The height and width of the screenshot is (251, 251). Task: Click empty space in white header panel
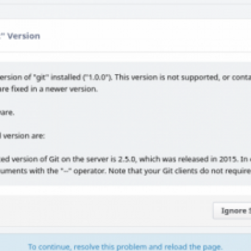click(x=146, y=36)
